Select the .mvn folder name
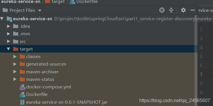 click(25, 34)
